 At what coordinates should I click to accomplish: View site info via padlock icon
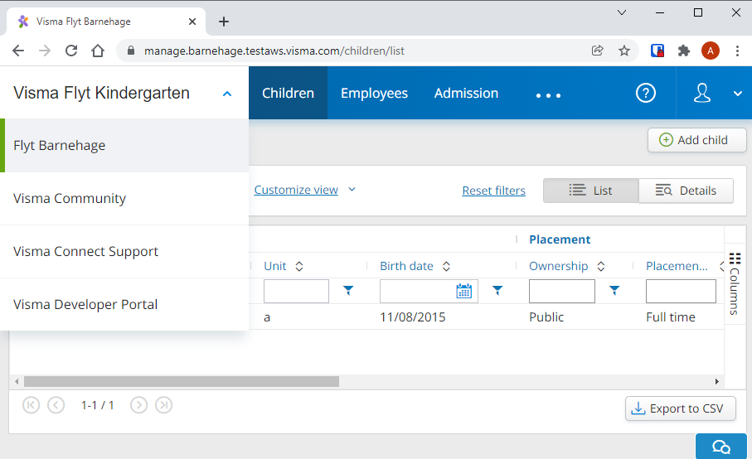(x=130, y=51)
